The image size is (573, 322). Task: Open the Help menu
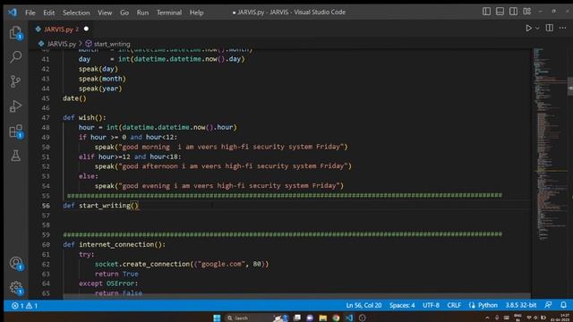pos(196,13)
